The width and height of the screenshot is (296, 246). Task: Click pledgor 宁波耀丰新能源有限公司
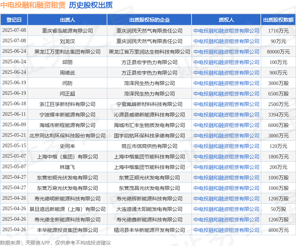(x=67, y=115)
